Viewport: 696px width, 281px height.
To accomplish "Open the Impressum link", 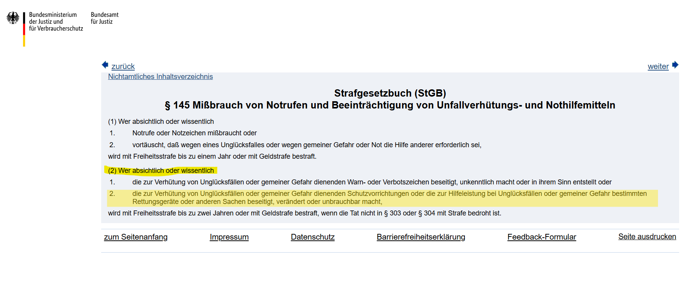I will pyautogui.click(x=229, y=237).
